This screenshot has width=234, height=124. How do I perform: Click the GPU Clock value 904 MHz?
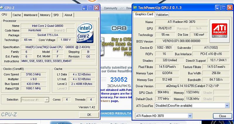[x=163, y=92]
